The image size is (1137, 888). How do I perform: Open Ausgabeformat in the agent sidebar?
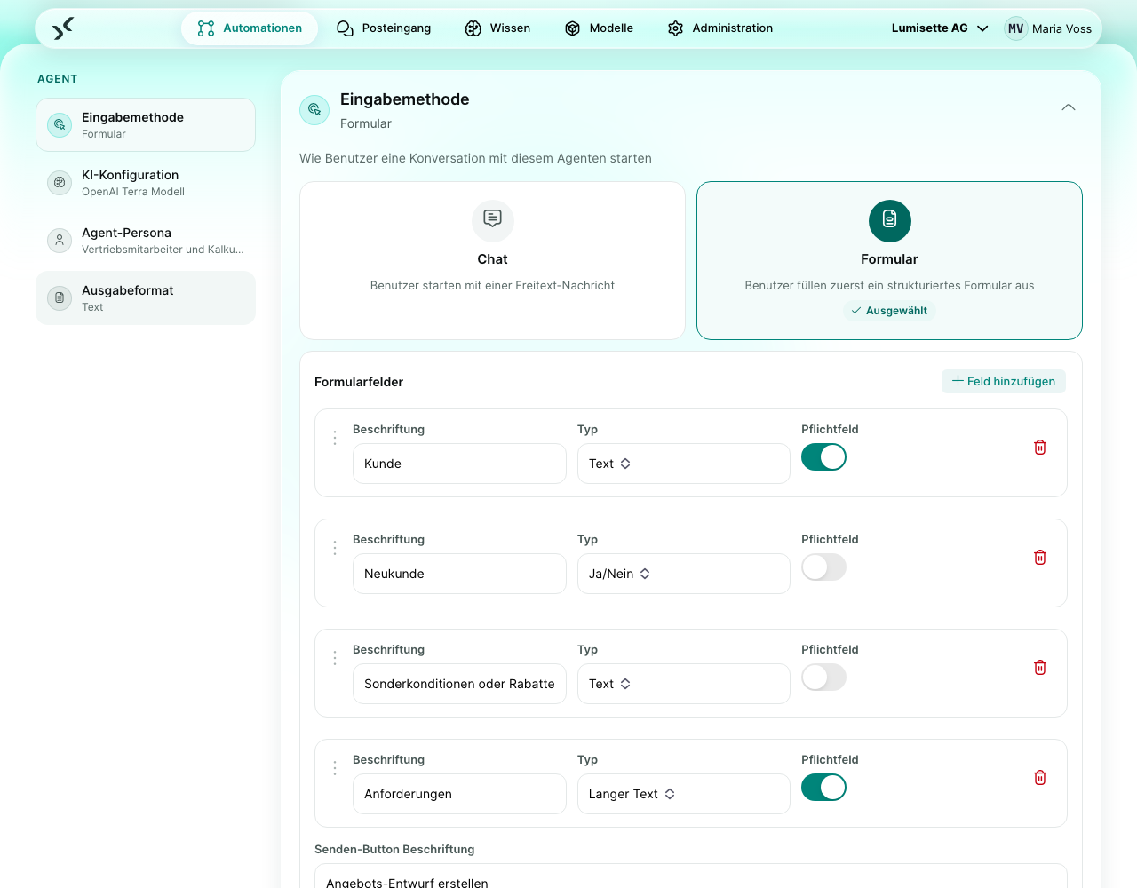(146, 297)
